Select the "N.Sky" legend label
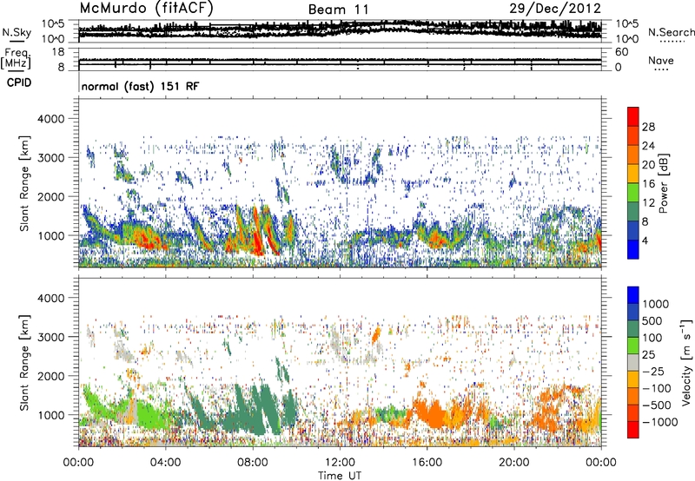 pyautogui.click(x=17, y=32)
